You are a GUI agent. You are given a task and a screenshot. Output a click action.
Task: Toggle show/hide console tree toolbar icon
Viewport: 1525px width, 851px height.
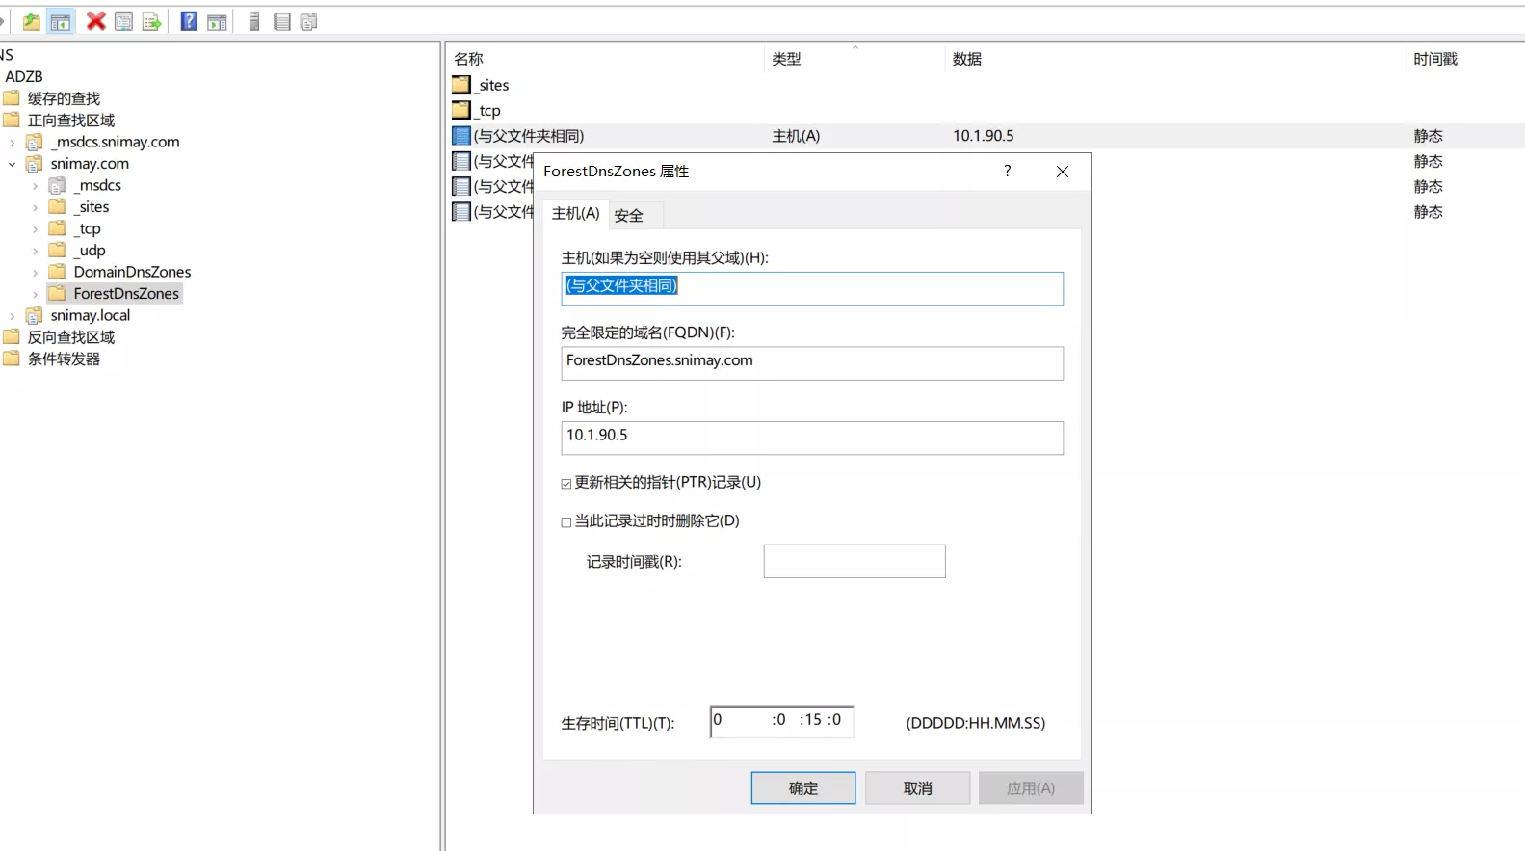click(x=61, y=21)
